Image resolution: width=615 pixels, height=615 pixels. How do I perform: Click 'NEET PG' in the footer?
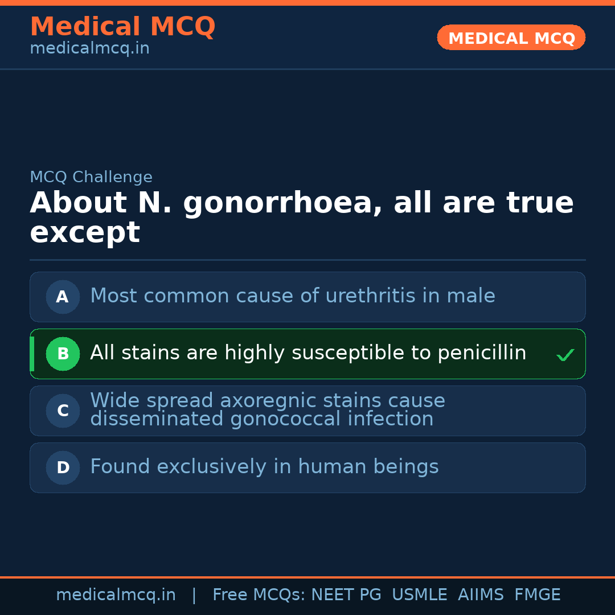(x=346, y=595)
